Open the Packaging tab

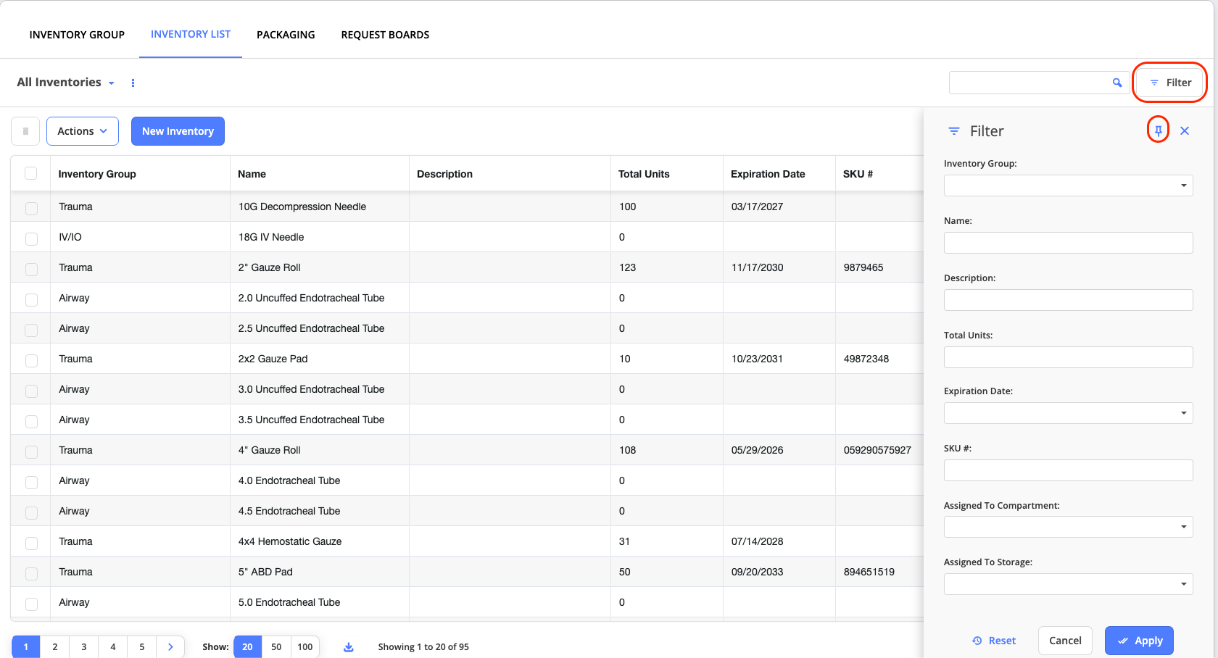pyautogui.click(x=286, y=35)
